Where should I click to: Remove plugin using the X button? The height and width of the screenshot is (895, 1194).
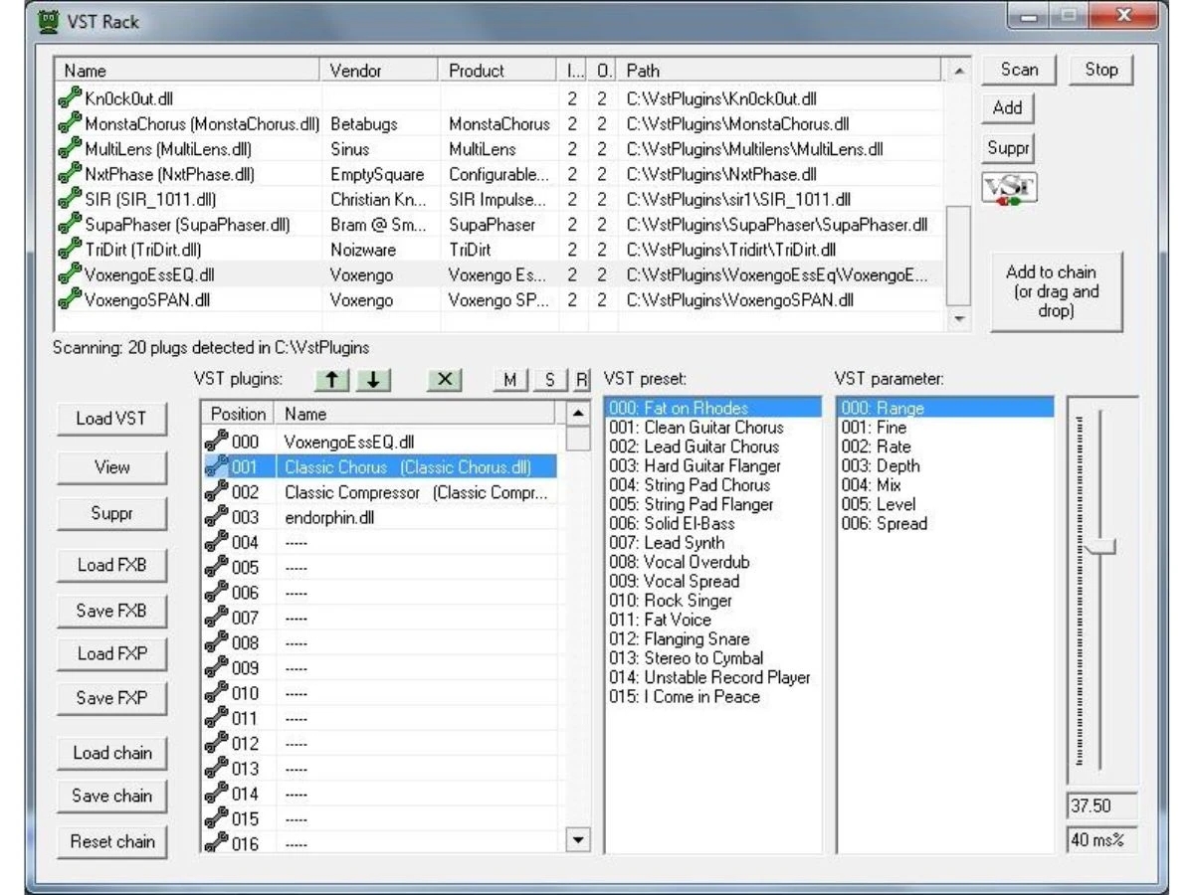(444, 380)
